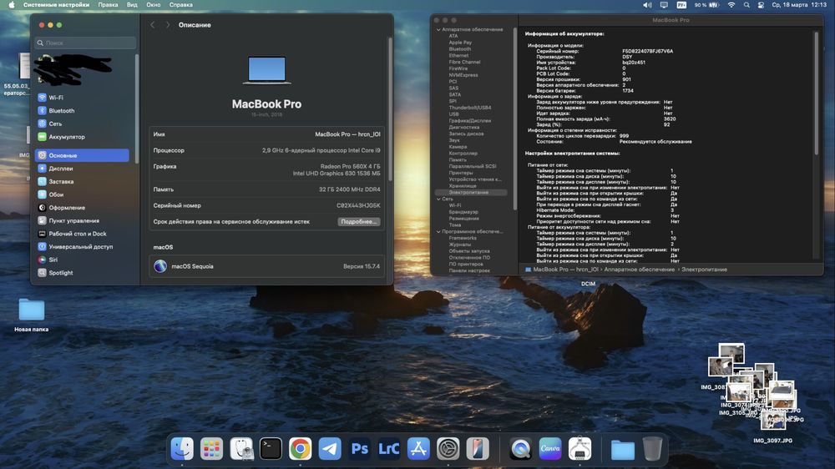Select Брандмауэр in System Information tree
The image size is (835, 469).
(463, 212)
